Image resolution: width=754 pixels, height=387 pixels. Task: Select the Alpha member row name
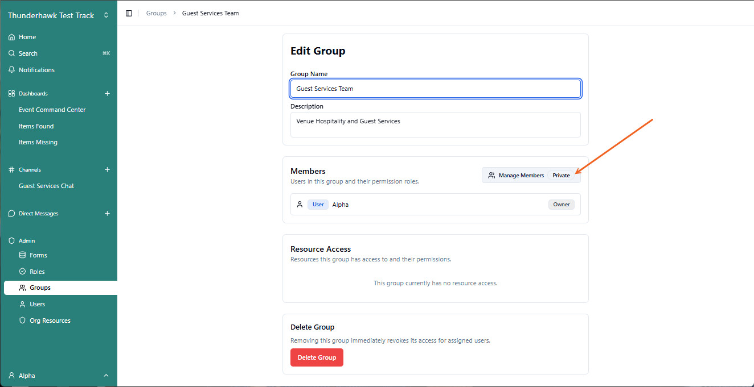point(341,205)
